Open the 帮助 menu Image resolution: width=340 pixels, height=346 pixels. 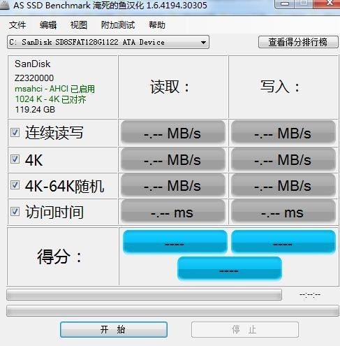(157, 25)
